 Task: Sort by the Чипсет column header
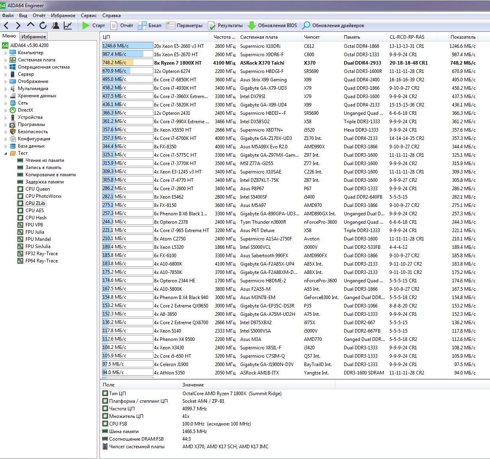[322, 37]
